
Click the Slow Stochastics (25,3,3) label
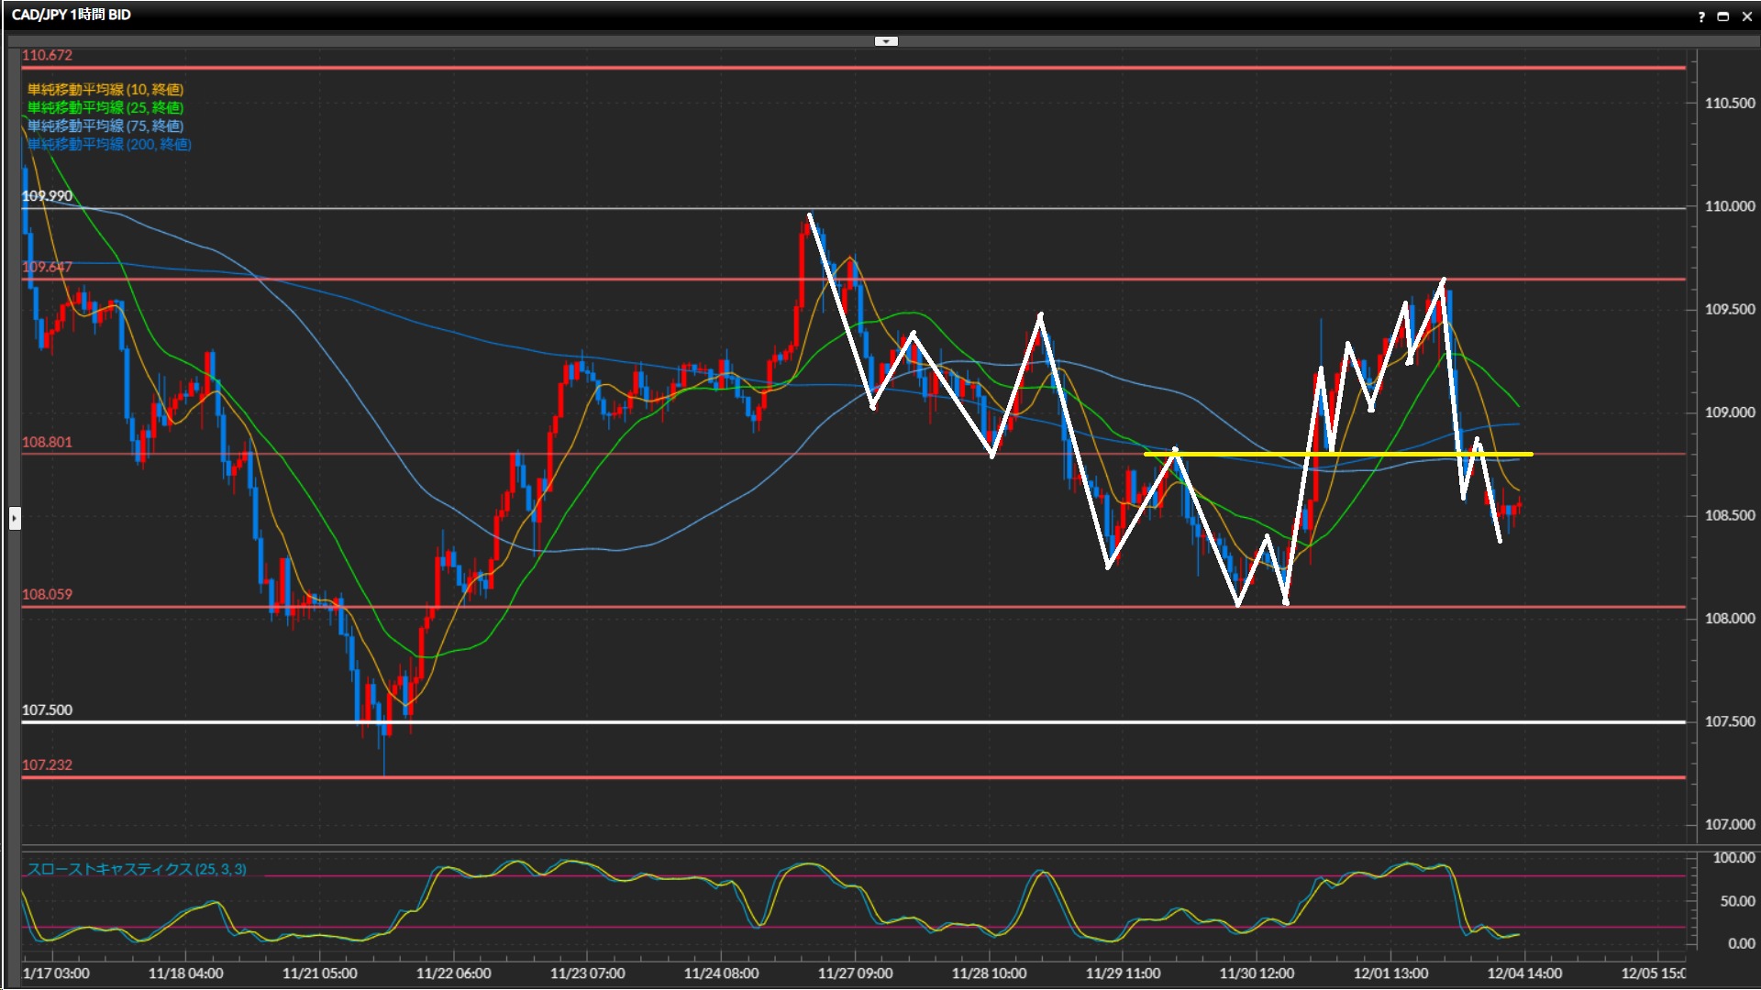tap(136, 869)
